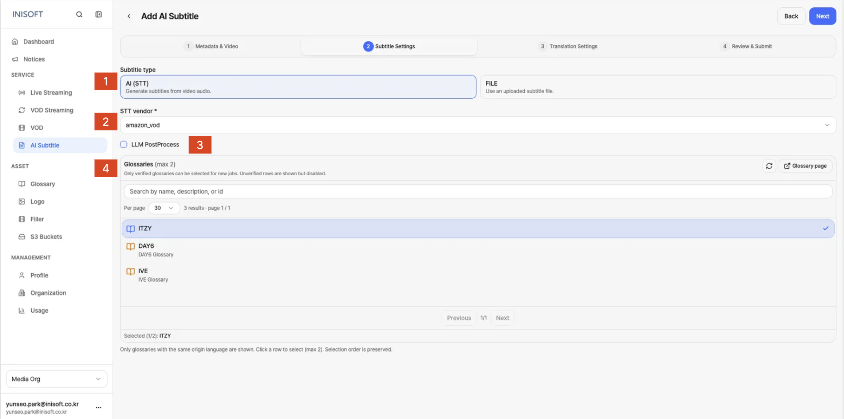Select the DAY6 glossary row
Screen dimensions: 844x419
[478, 250]
